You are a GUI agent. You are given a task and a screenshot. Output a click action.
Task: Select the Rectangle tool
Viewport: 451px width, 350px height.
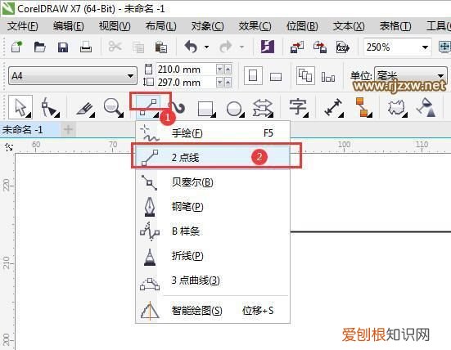[206, 109]
